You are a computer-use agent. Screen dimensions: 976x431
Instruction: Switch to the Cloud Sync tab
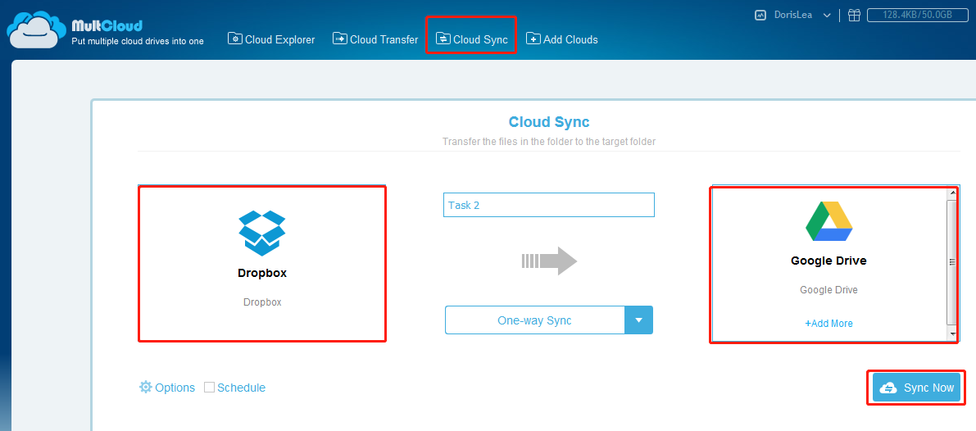472,39
